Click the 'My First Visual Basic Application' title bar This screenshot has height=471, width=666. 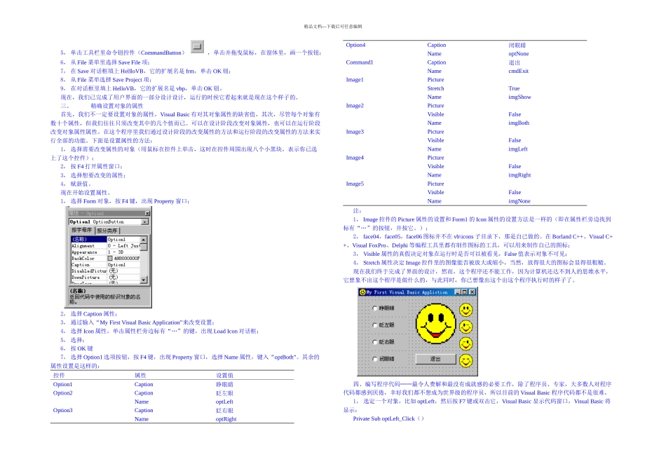[x=418, y=292]
